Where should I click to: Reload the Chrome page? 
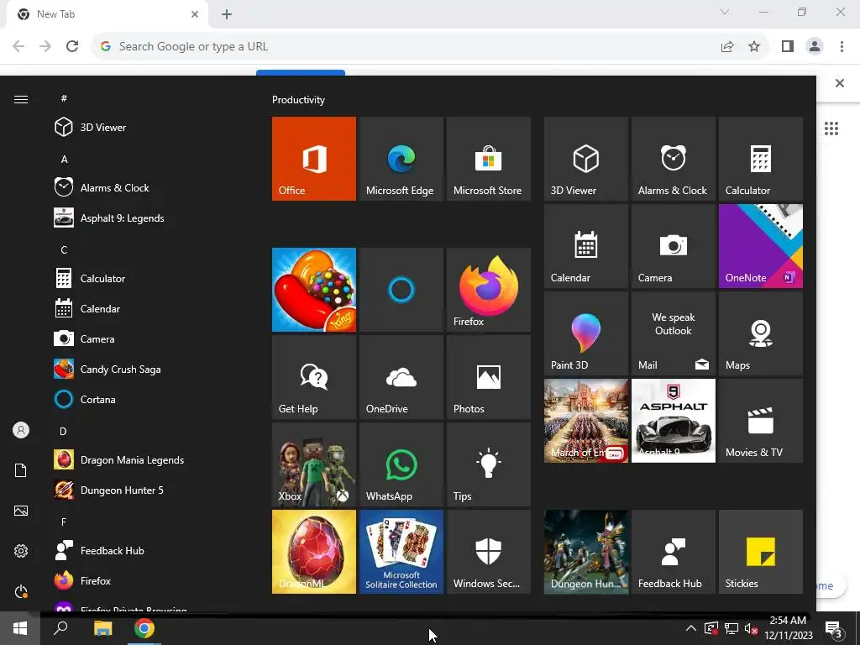pos(72,46)
